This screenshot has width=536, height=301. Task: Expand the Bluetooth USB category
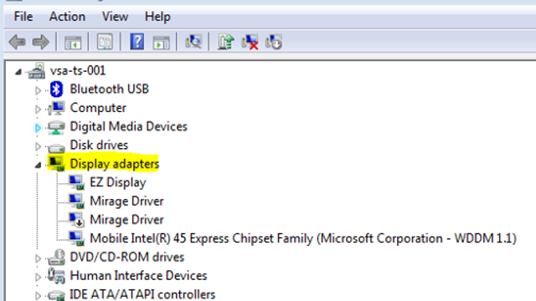click(x=38, y=90)
